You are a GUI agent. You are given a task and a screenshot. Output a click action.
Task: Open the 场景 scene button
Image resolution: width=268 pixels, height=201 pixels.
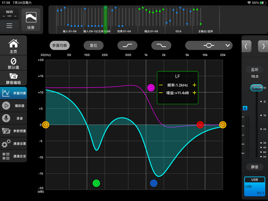point(31,20)
